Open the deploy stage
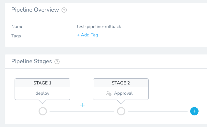The width and height of the screenshot is (207, 127). 42,93
